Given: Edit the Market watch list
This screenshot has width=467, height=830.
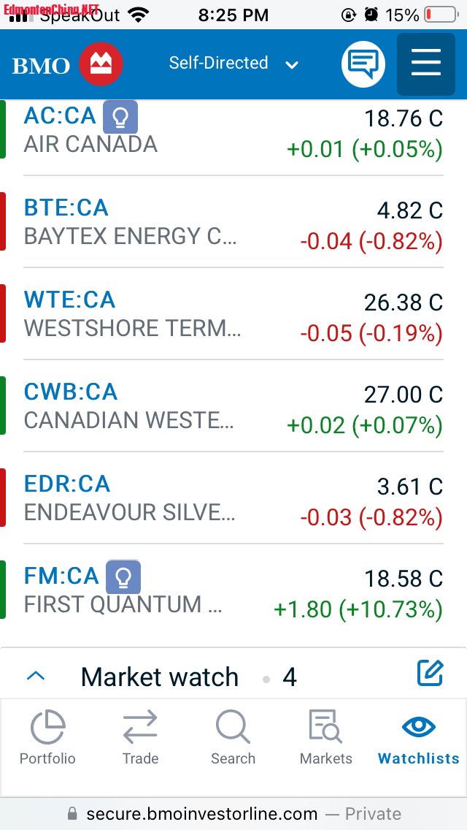Looking at the screenshot, I should tap(430, 673).
